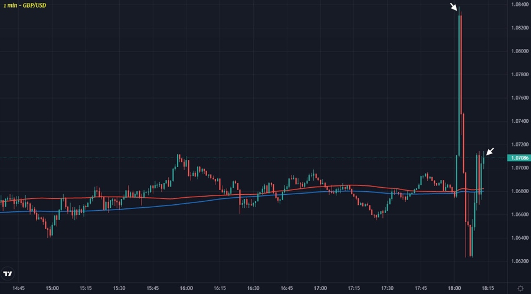This screenshot has height=294, width=531.
Task: Click the 1.08200 price axis label
Action: (x=519, y=28)
